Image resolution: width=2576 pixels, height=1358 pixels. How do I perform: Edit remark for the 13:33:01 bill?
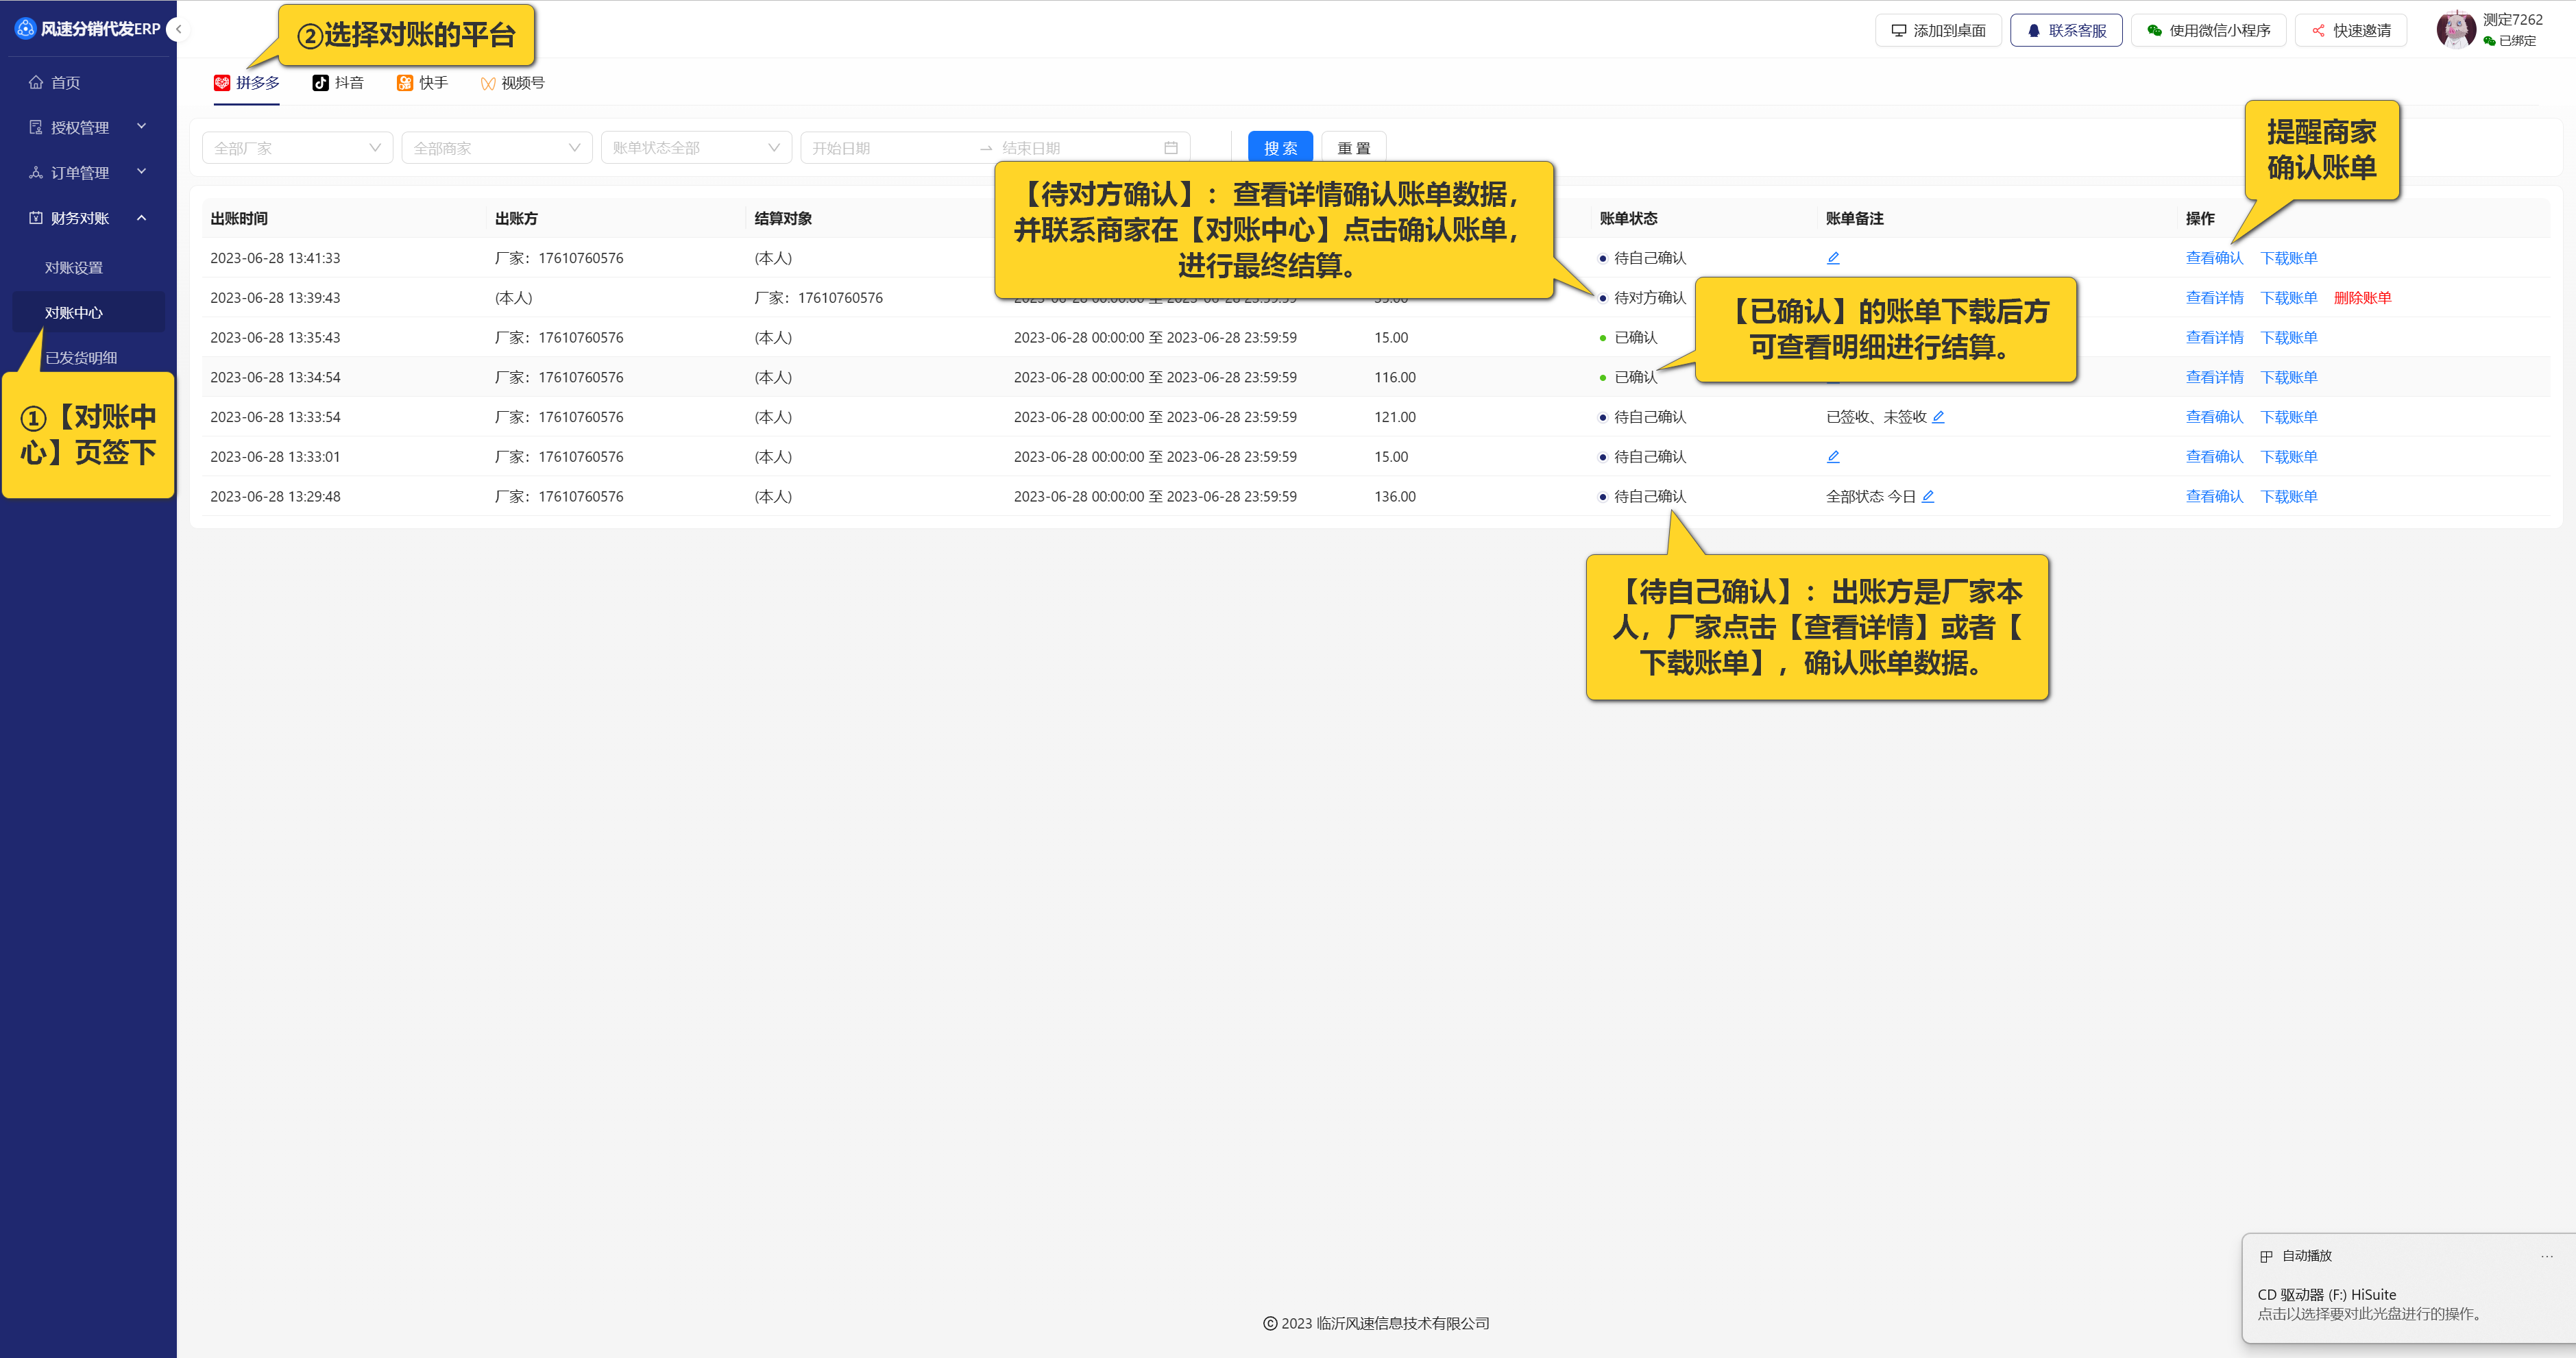[1833, 457]
